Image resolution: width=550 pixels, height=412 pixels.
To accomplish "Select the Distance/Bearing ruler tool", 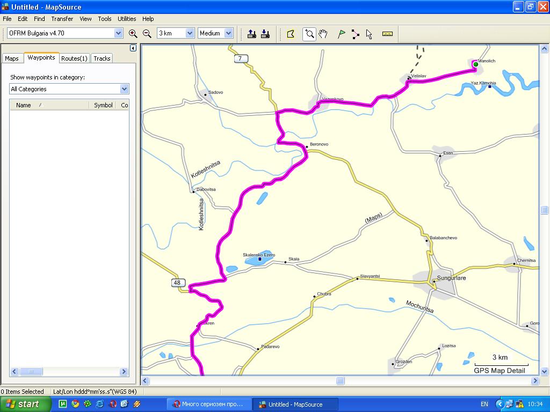I will 387,34.
